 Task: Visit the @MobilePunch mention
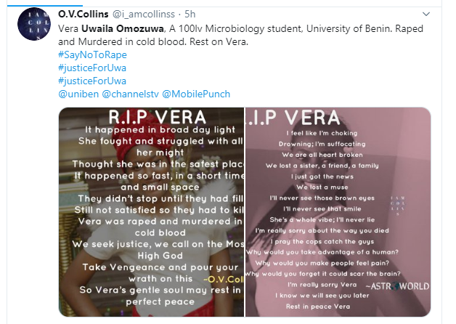coord(196,94)
